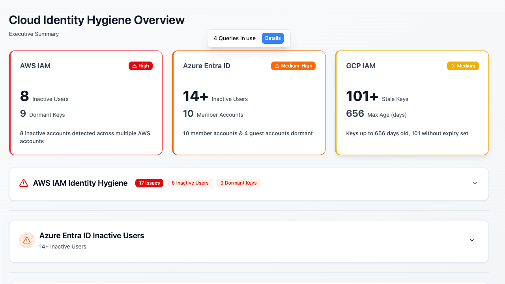The height and width of the screenshot is (284, 505).
Task: Open the AWS IAM summary card title
Action: click(x=35, y=66)
